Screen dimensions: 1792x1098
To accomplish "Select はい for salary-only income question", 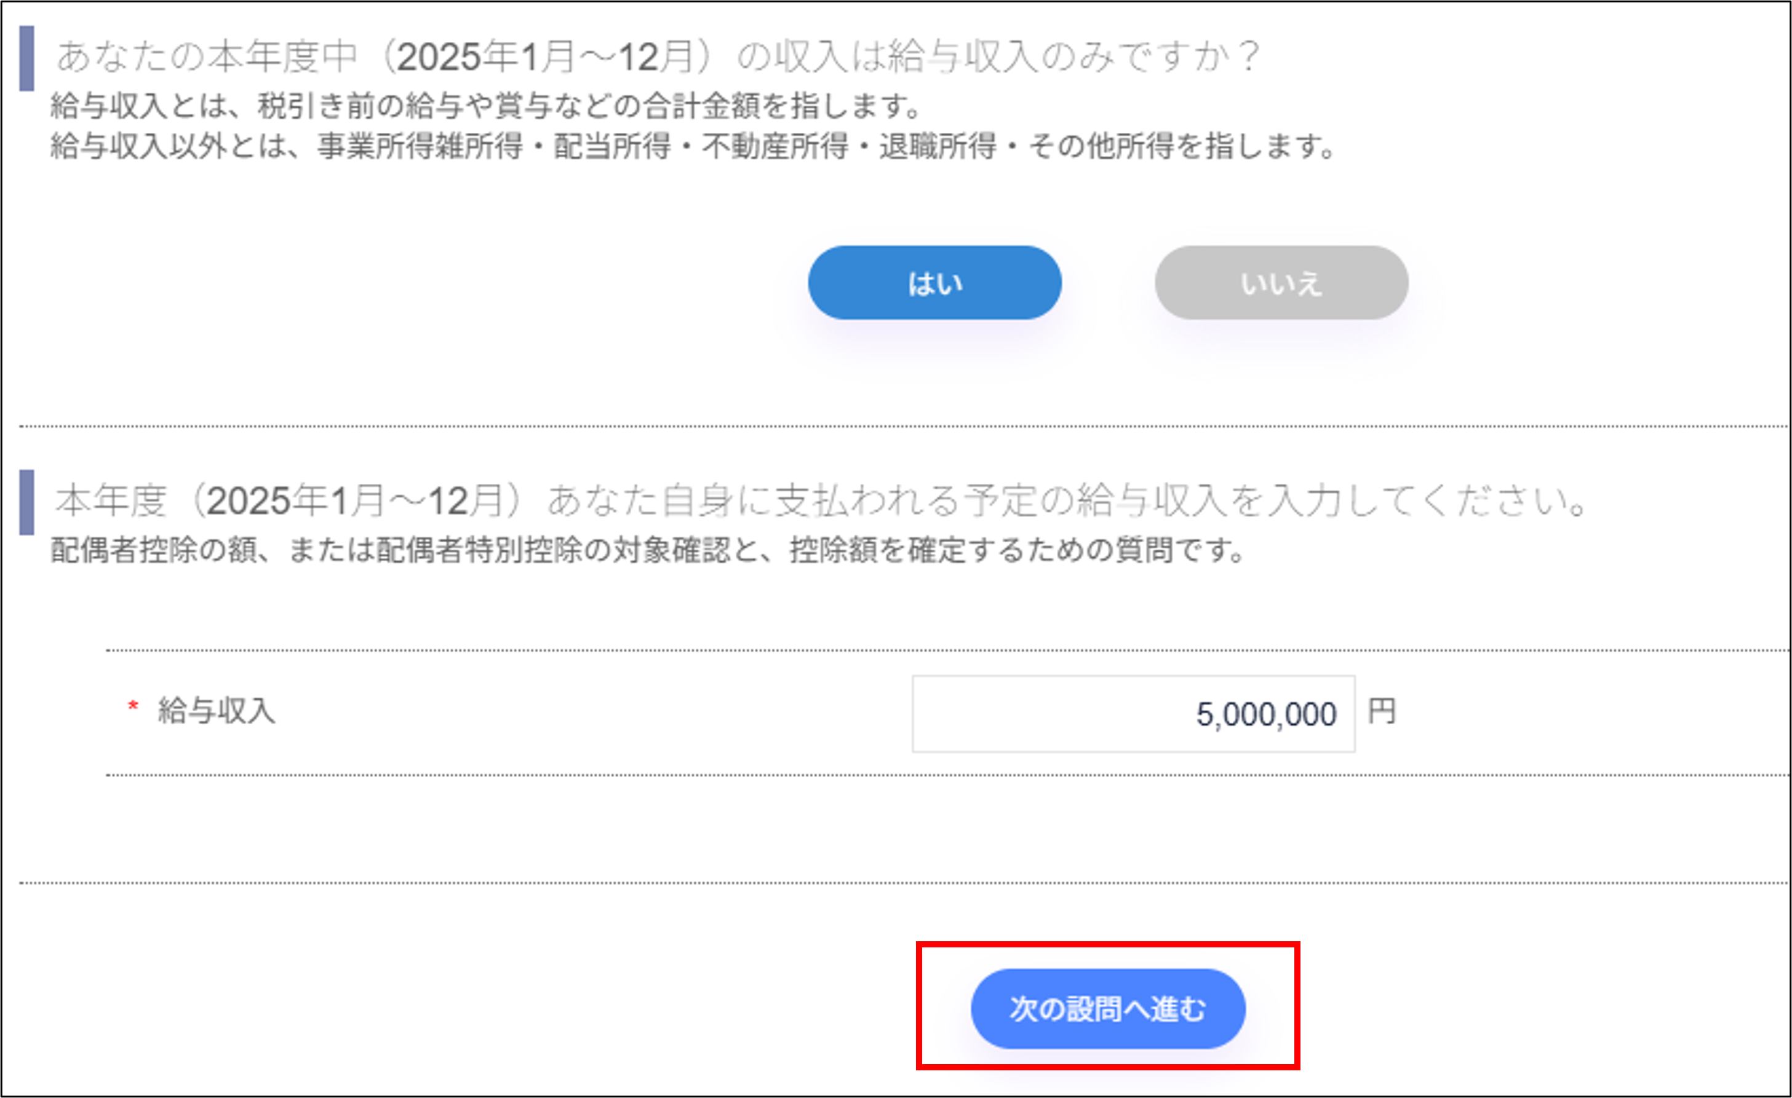I will click(933, 283).
